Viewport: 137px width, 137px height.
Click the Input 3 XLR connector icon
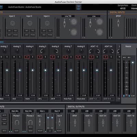[x=30, y=23]
